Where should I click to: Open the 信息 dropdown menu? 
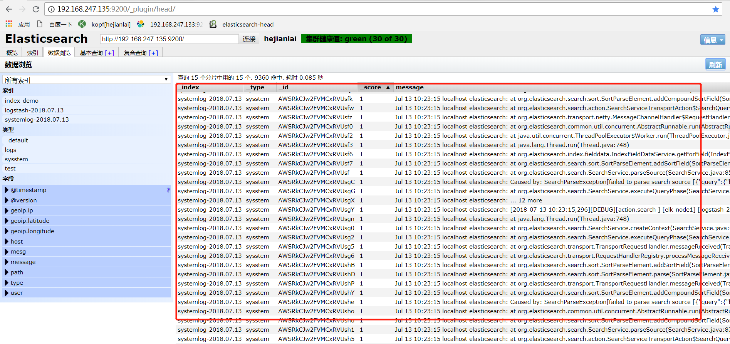click(712, 40)
